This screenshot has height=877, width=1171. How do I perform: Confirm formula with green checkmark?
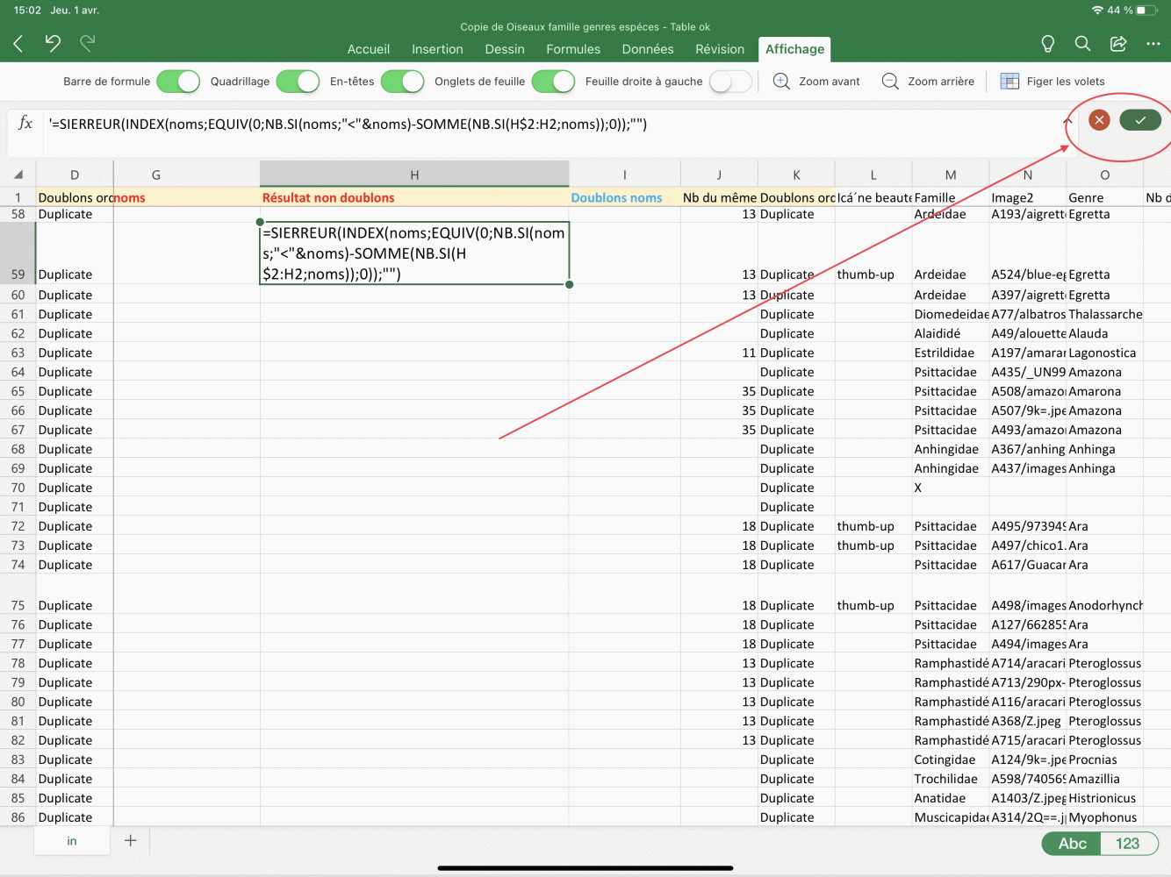1139,120
